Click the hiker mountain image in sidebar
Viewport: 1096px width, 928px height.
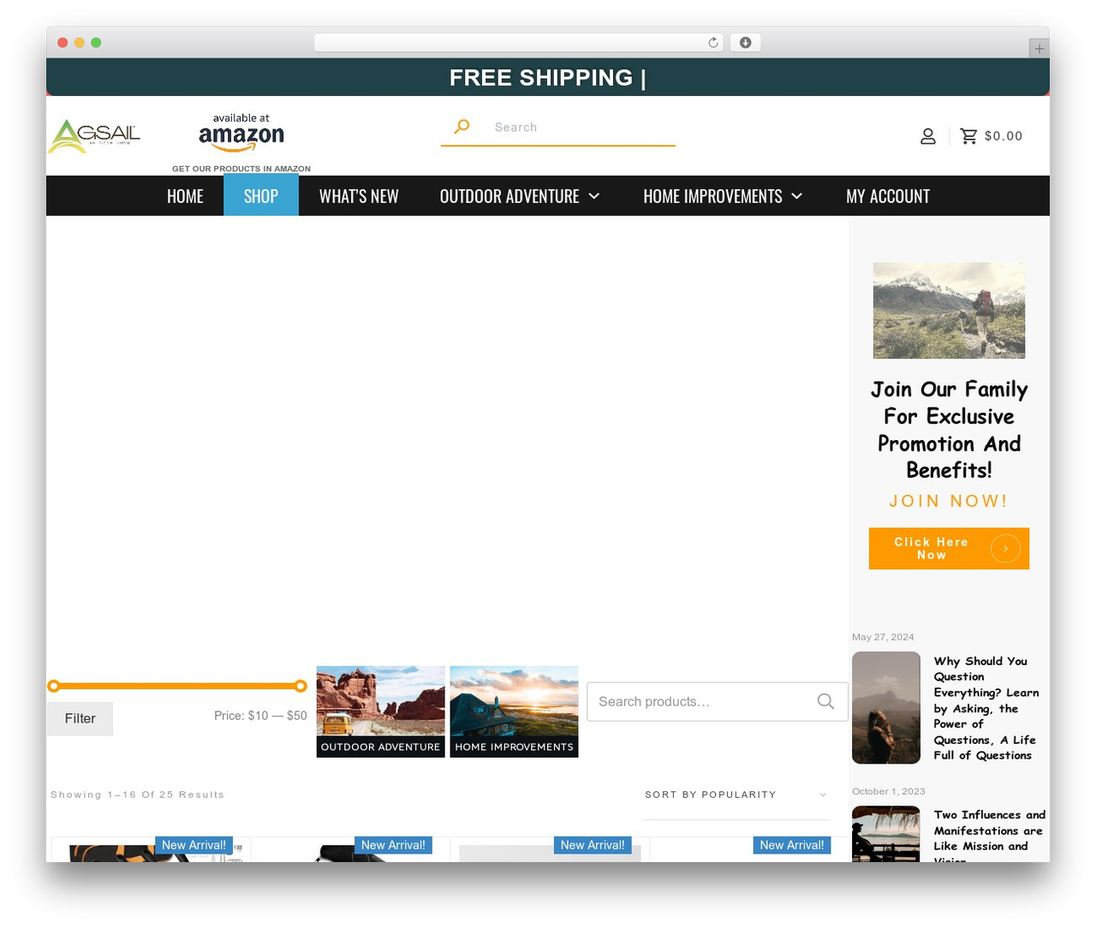[949, 311]
